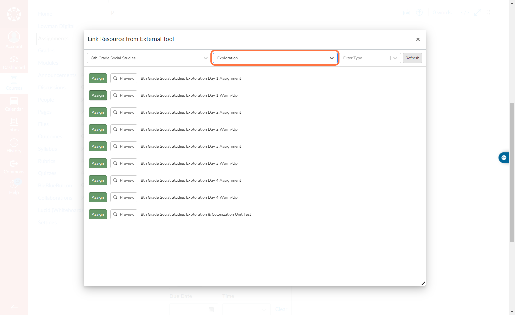
Task: Click the Refresh button
Action: click(x=412, y=58)
